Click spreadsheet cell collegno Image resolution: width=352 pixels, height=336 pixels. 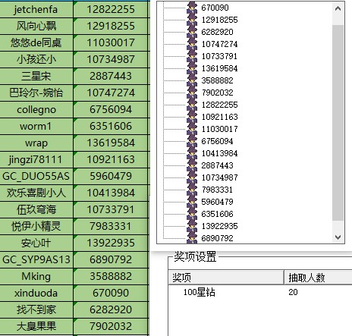coord(36,109)
